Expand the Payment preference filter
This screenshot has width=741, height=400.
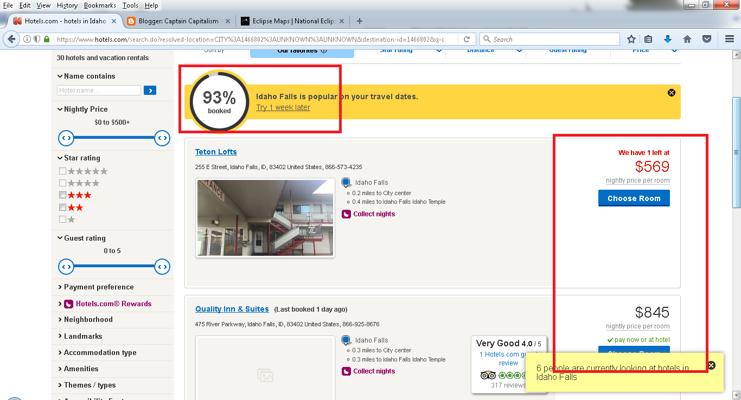coord(98,287)
